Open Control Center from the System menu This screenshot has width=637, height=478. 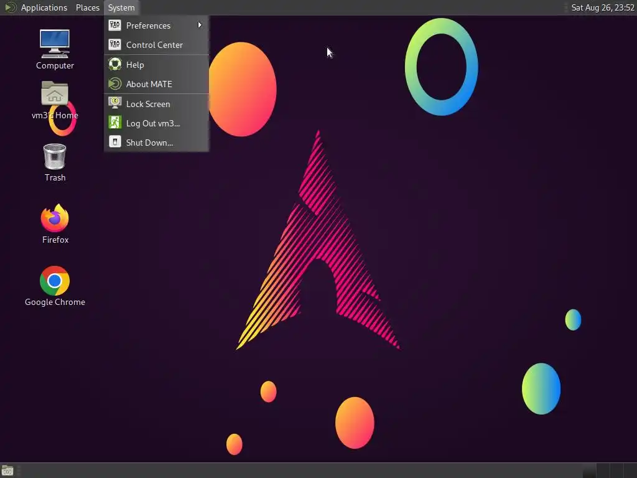click(x=156, y=45)
